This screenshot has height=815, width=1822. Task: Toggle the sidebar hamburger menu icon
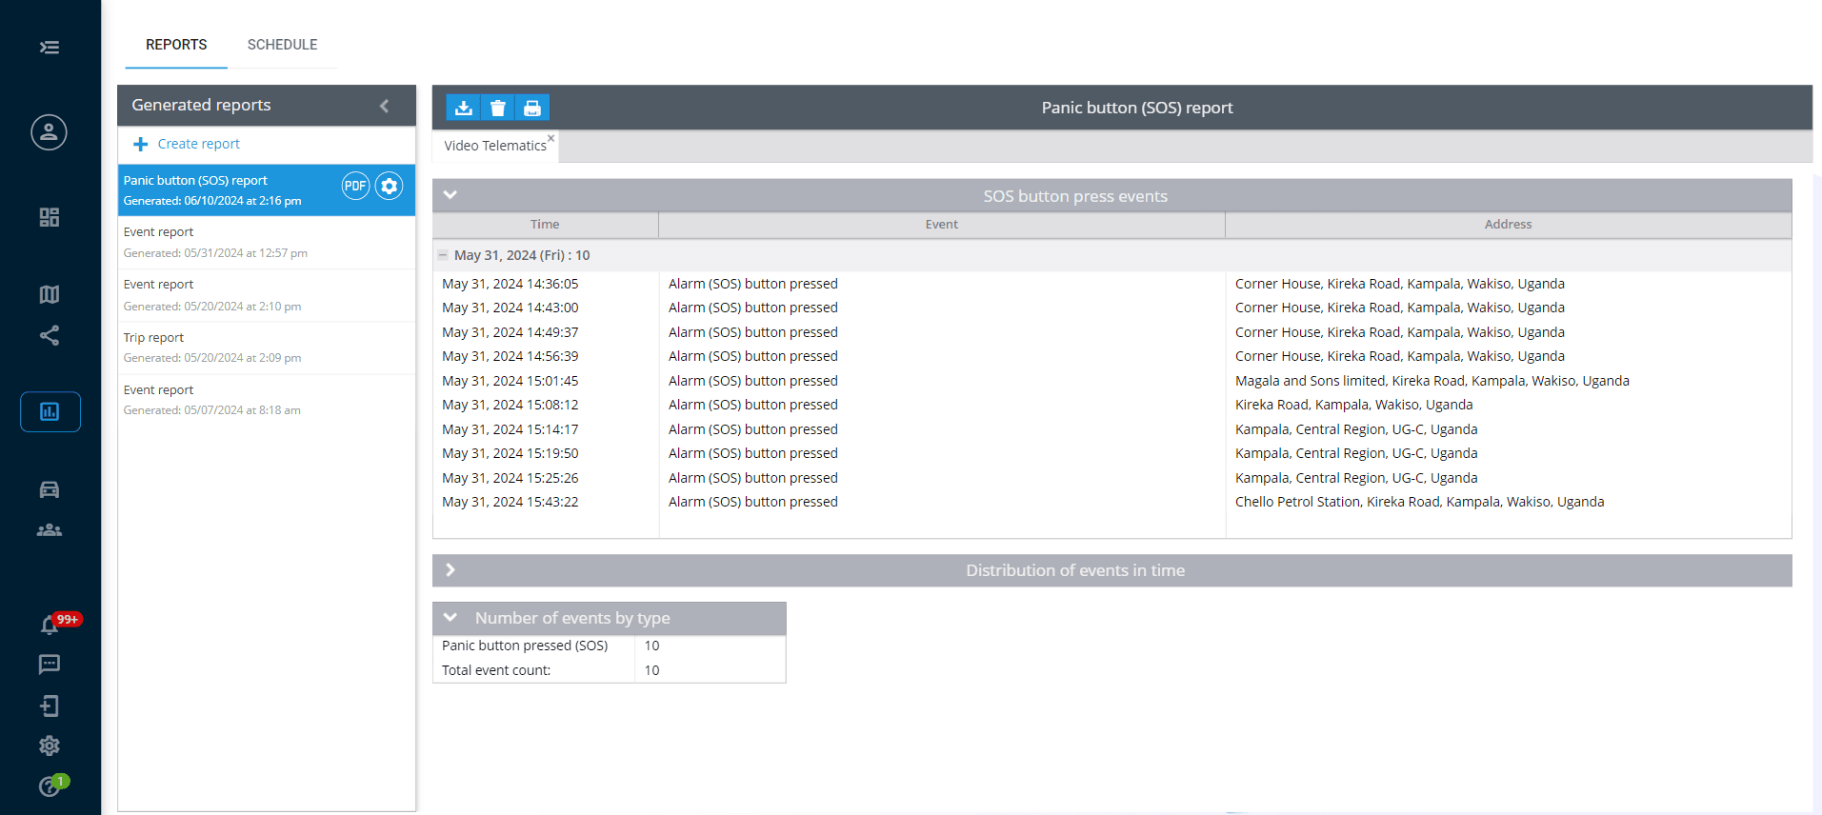click(50, 48)
